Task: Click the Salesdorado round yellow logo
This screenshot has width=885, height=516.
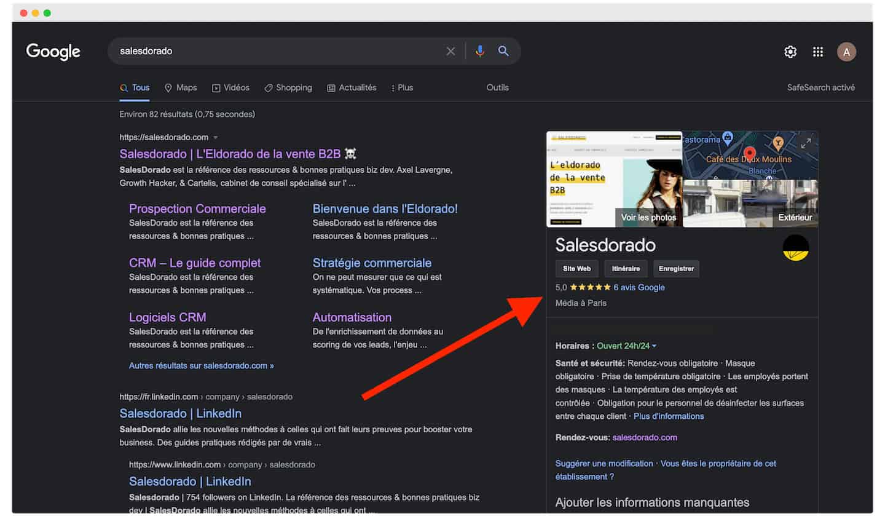Action: pos(795,247)
